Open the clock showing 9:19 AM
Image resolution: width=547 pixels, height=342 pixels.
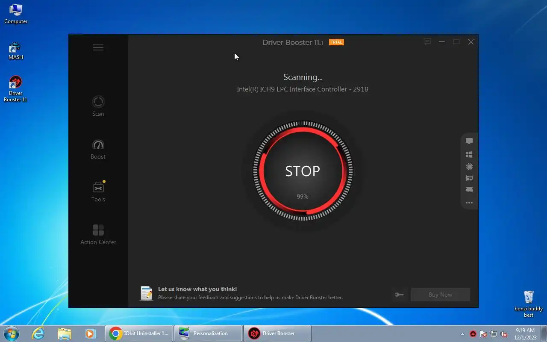pos(525,333)
